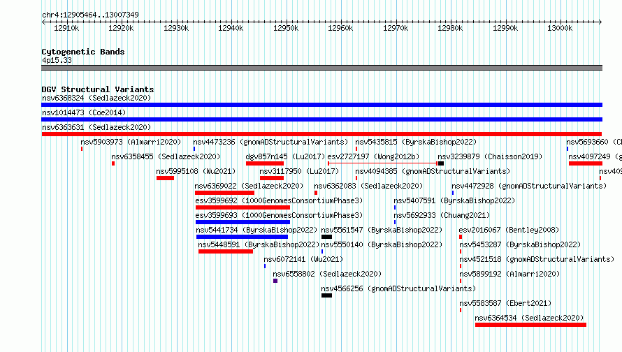The image size is (622, 352).
Task: Select variant nsv5435815 (ByrskaBishop2022)
Action: (416, 142)
